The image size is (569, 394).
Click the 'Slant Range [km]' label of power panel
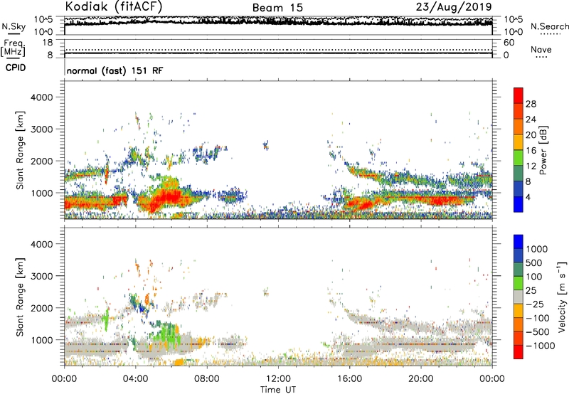point(20,150)
